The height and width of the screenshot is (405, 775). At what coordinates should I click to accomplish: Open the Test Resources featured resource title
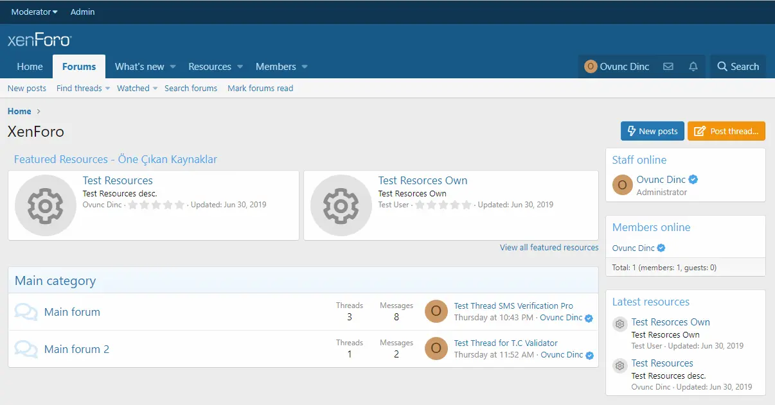click(x=118, y=180)
